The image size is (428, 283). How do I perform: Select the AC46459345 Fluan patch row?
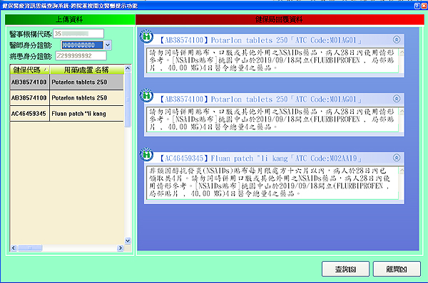[67, 114]
